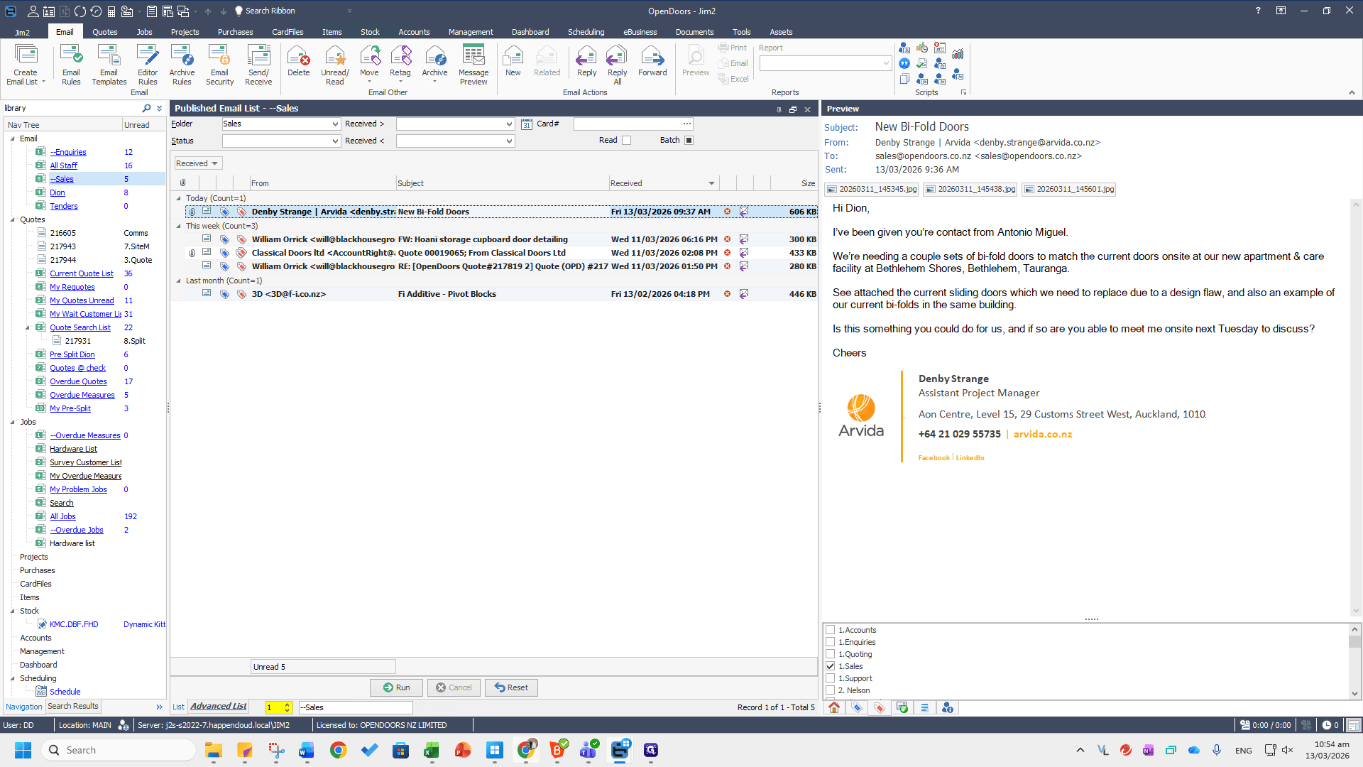The image size is (1363, 767).
Task: Uncheck the 1.Sales tag checkbox
Action: (x=830, y=666)
